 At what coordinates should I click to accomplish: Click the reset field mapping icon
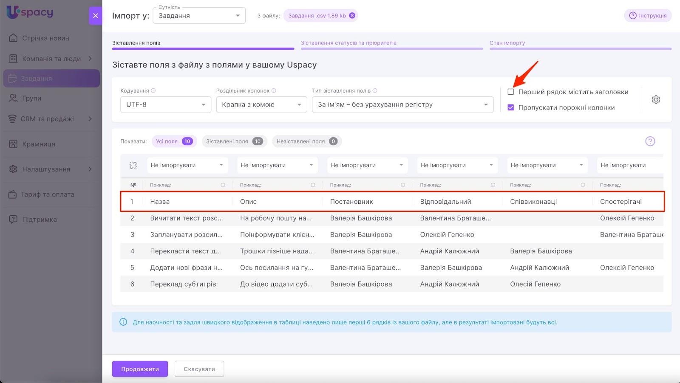point(133,165)
